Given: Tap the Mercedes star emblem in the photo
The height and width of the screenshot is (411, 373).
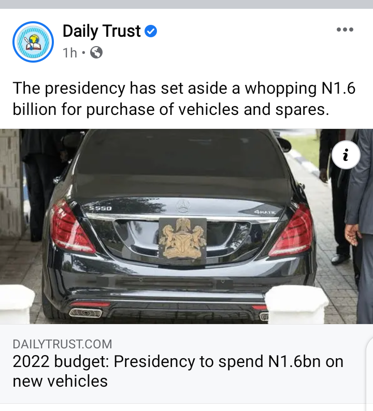Looking at the screenshot, I should click(x=183, y=206).
